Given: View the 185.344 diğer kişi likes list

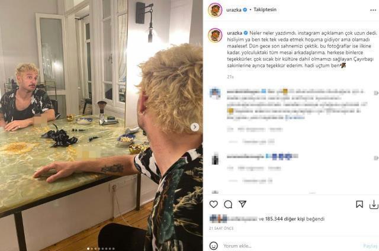Looking at the screenshot, I should (285, 219).
